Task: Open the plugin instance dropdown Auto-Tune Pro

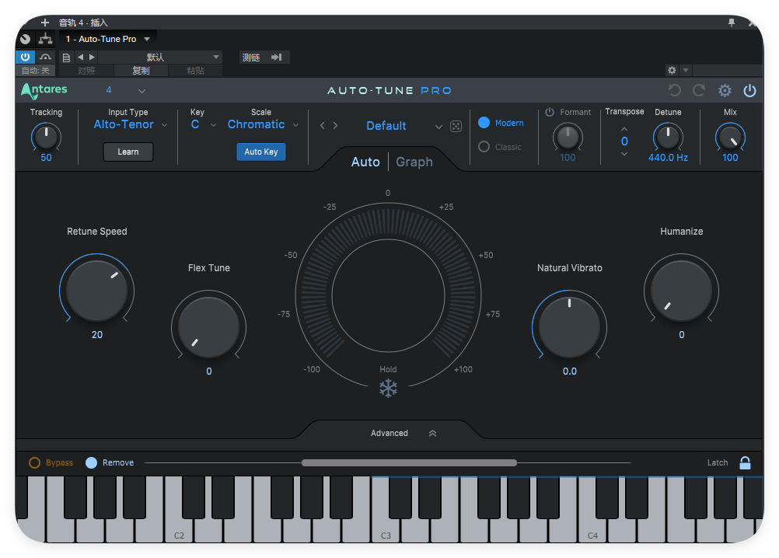Action: click(x=108, y=39)
